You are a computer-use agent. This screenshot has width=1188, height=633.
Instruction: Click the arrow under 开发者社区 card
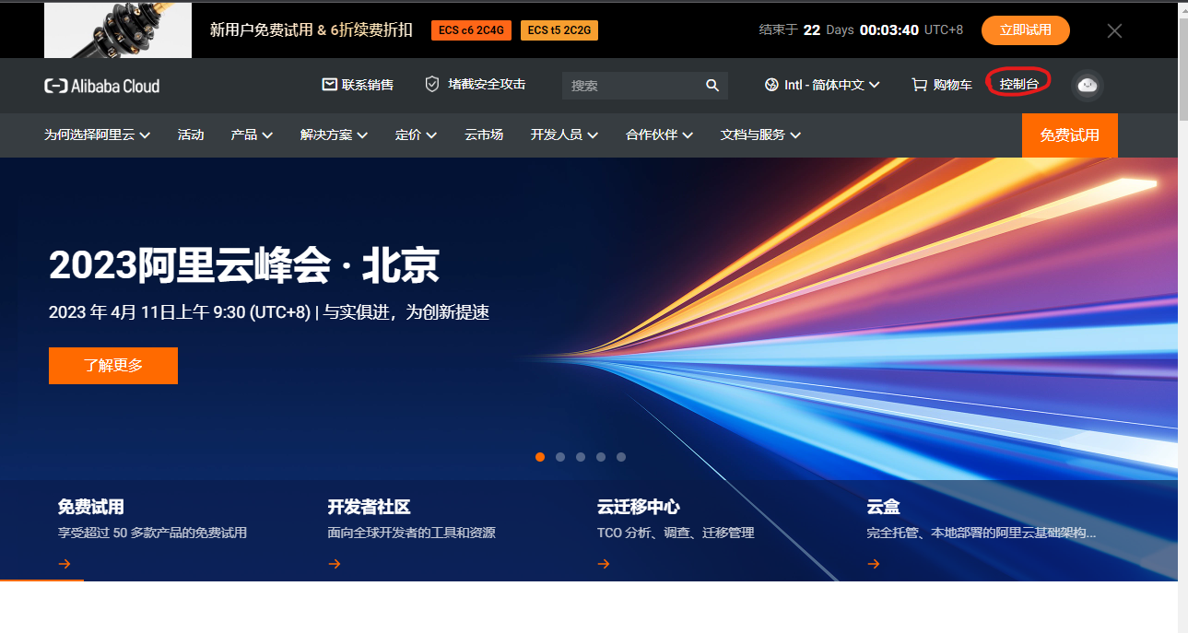point(335,564)
